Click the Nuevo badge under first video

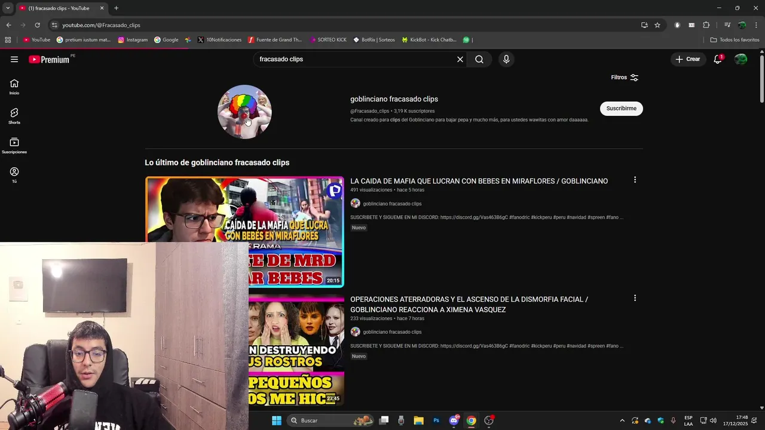click(359, 228)
